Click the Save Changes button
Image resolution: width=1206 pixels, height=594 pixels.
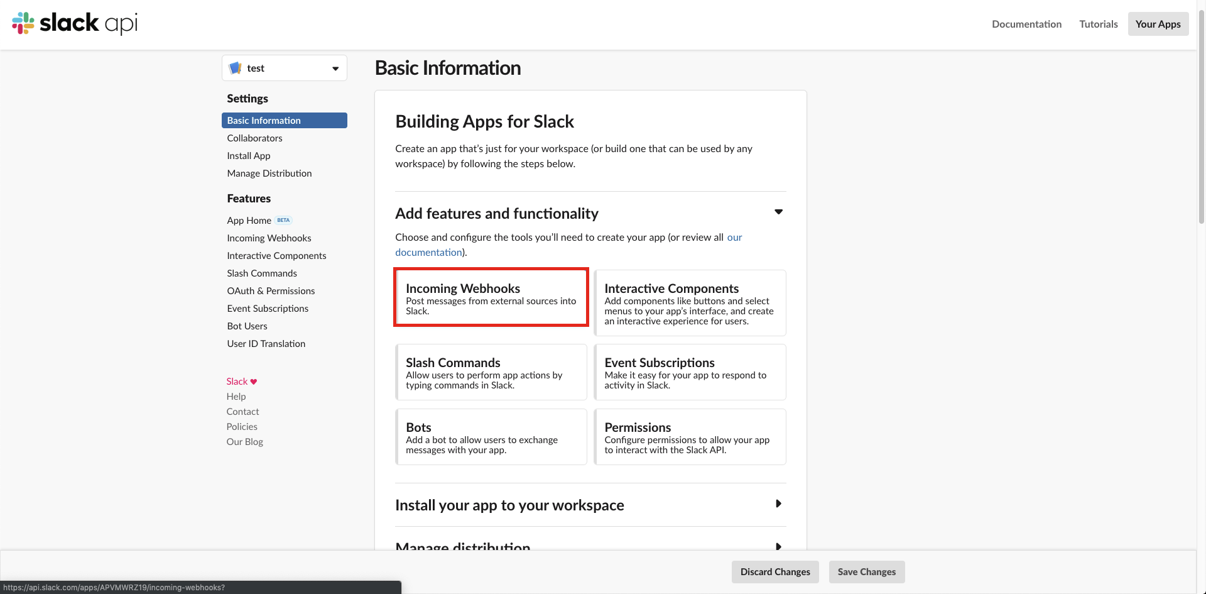click(x=867, y=572)
